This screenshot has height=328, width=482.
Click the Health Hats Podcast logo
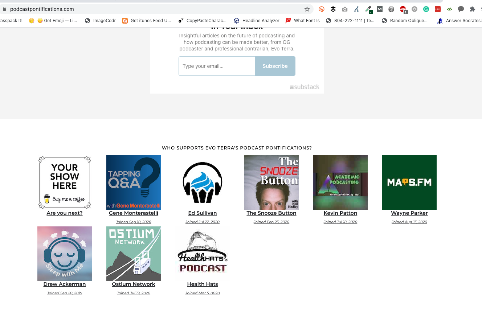[203, 254]
